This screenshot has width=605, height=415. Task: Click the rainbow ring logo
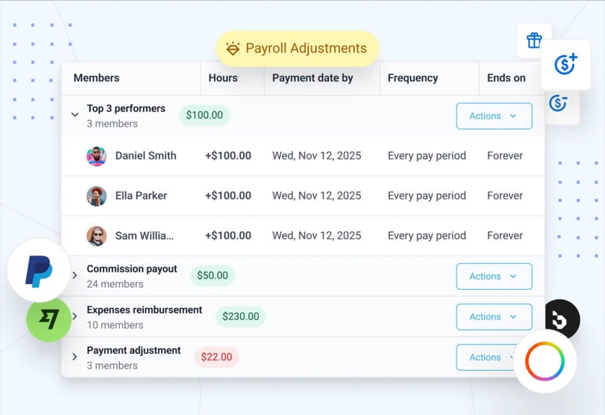click(545, 361)
